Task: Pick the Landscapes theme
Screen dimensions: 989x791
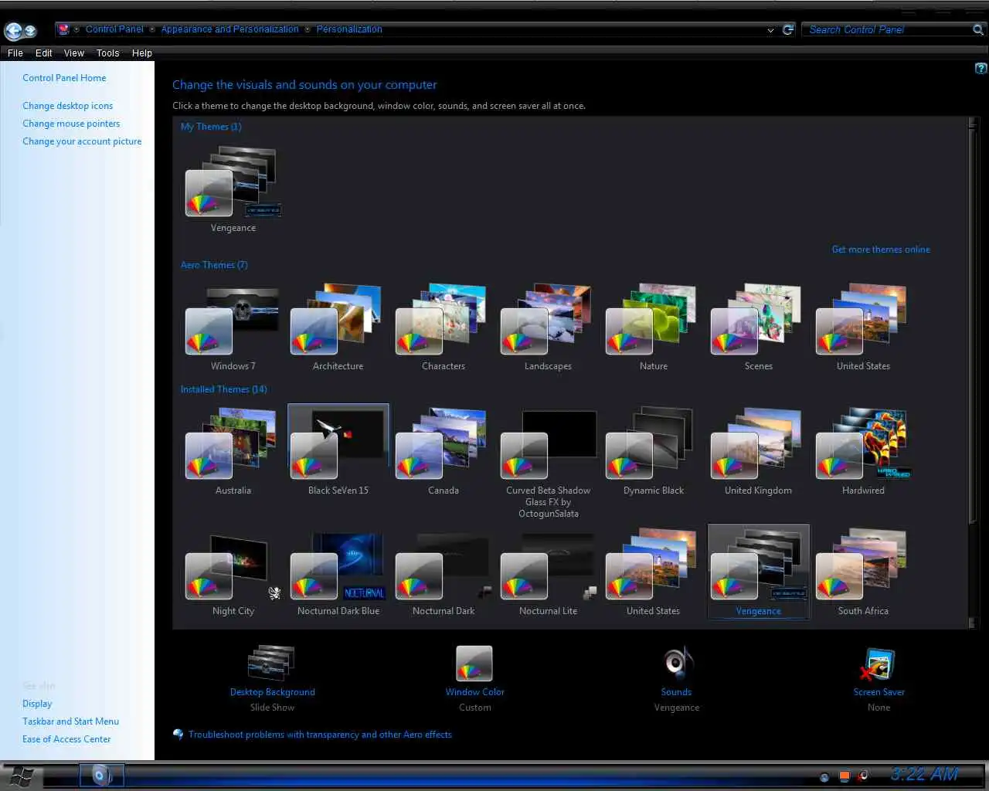Action: click(548, 328)
